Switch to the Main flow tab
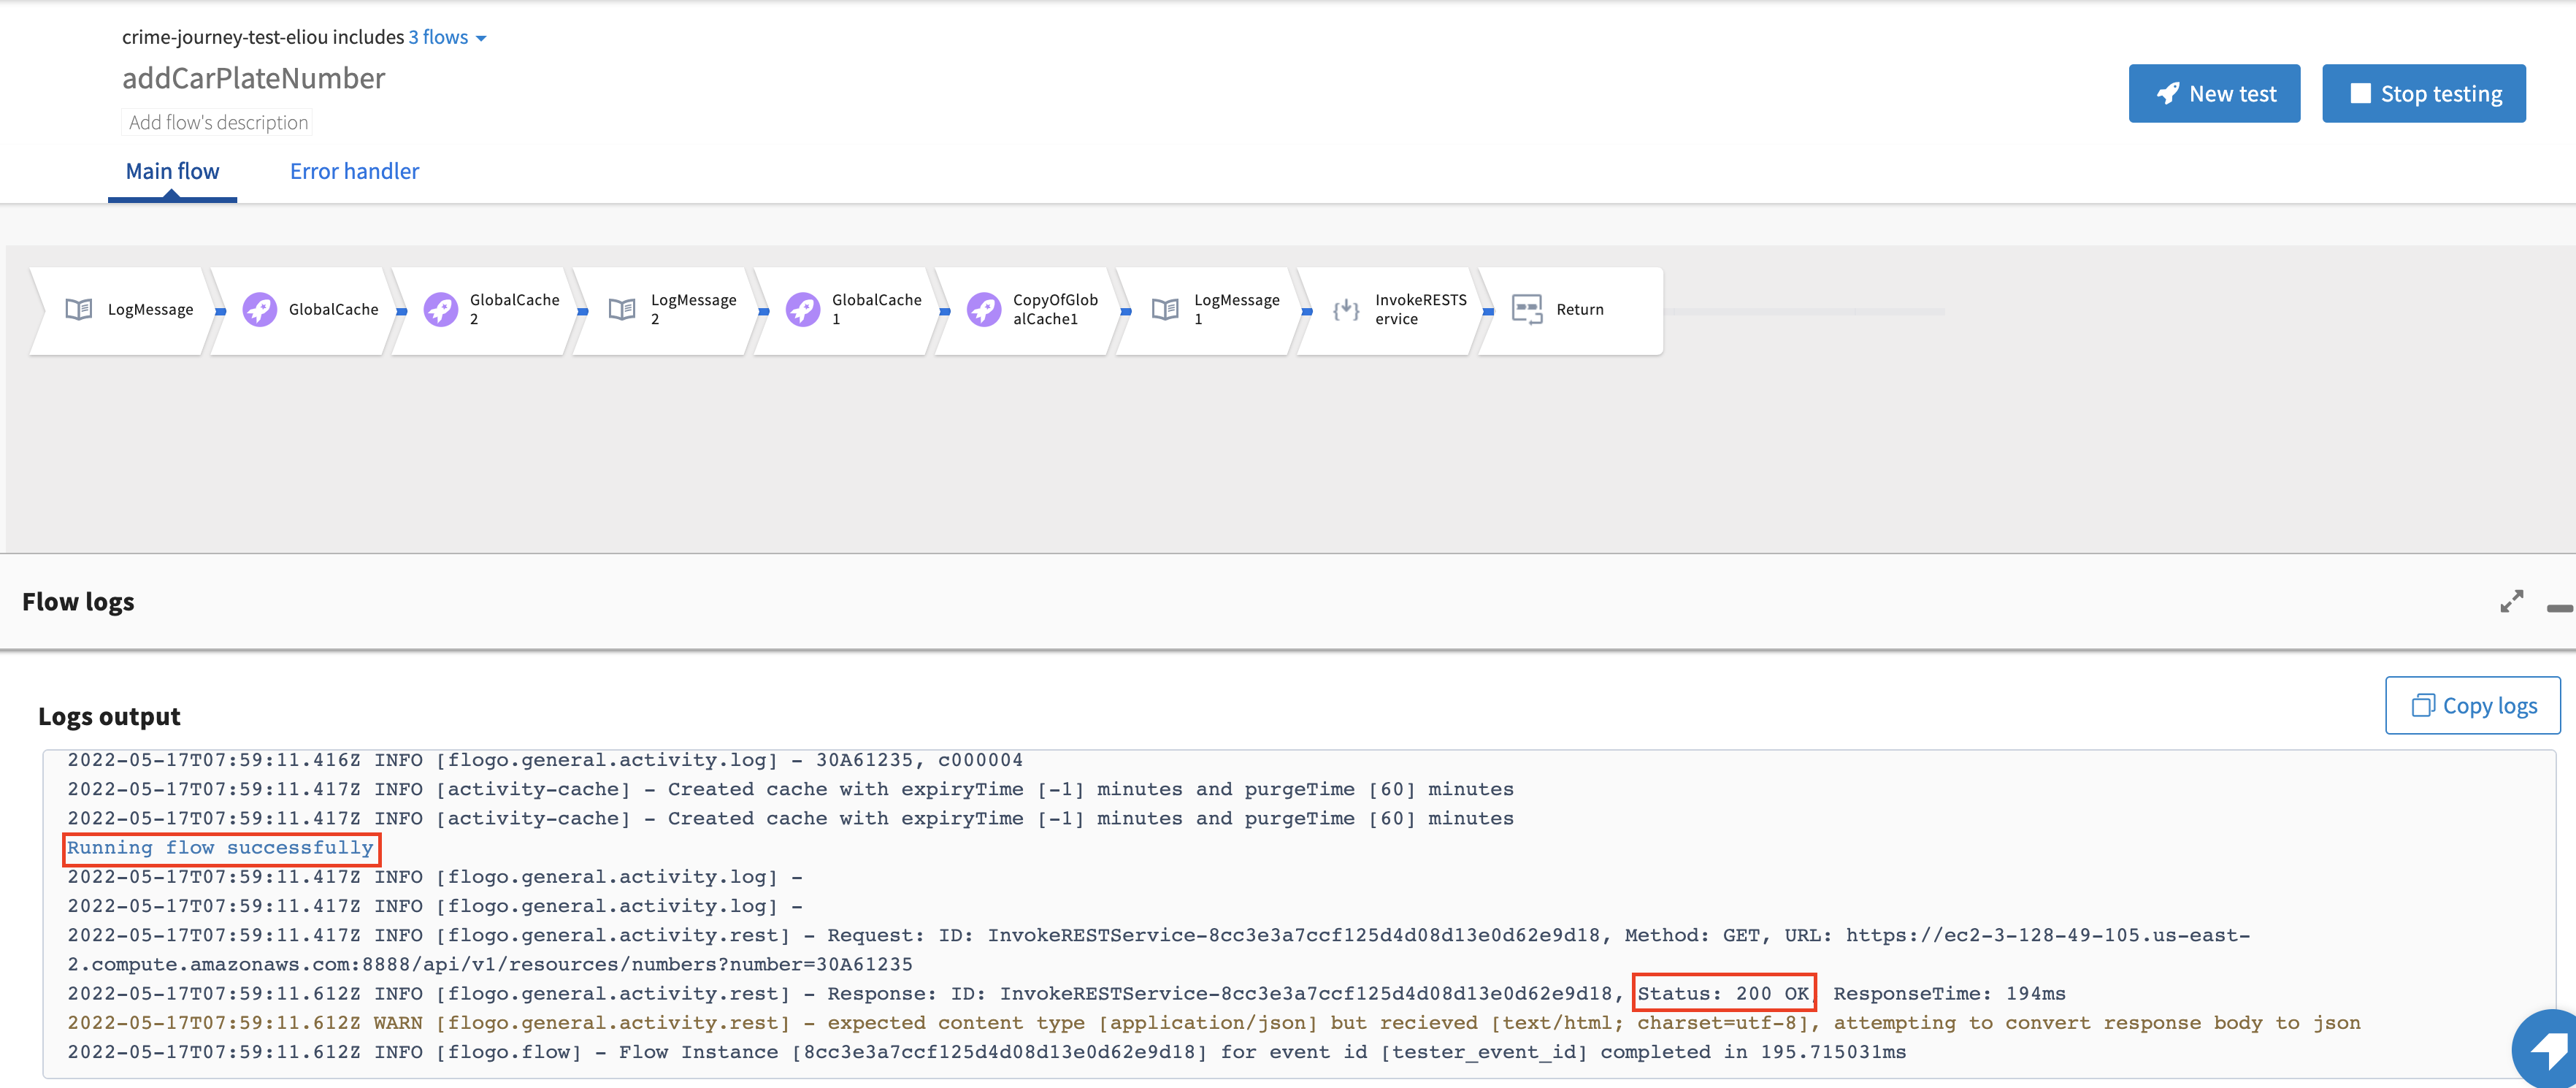The height and width of the screenshot is (1088, 2576). point(172,171)
